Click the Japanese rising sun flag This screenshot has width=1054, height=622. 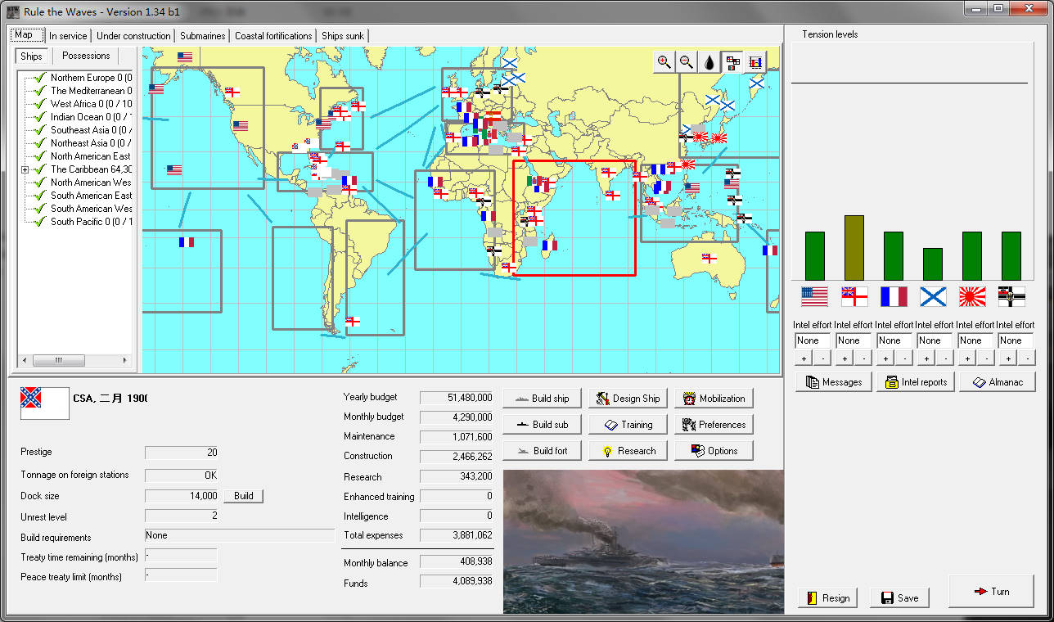coord(971,296)
